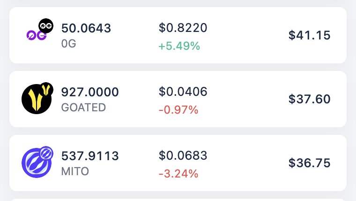Tap the small badge on GOATED icon
Image resolution: width=356 pixels, height=201 pixels.
tap(46, 88)
